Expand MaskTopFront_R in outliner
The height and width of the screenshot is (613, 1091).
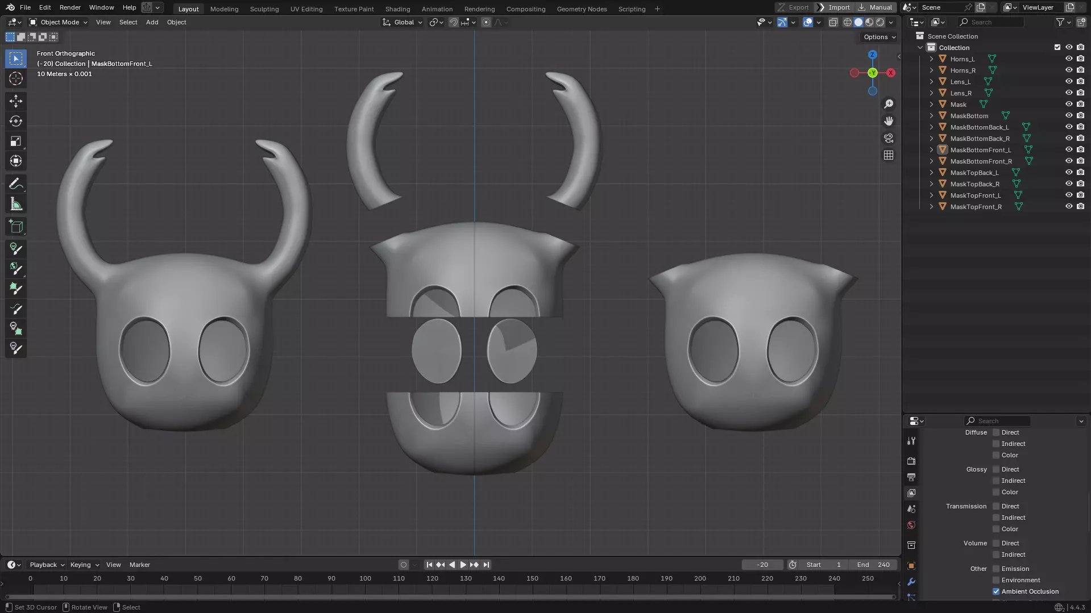(x=931, y=207)
